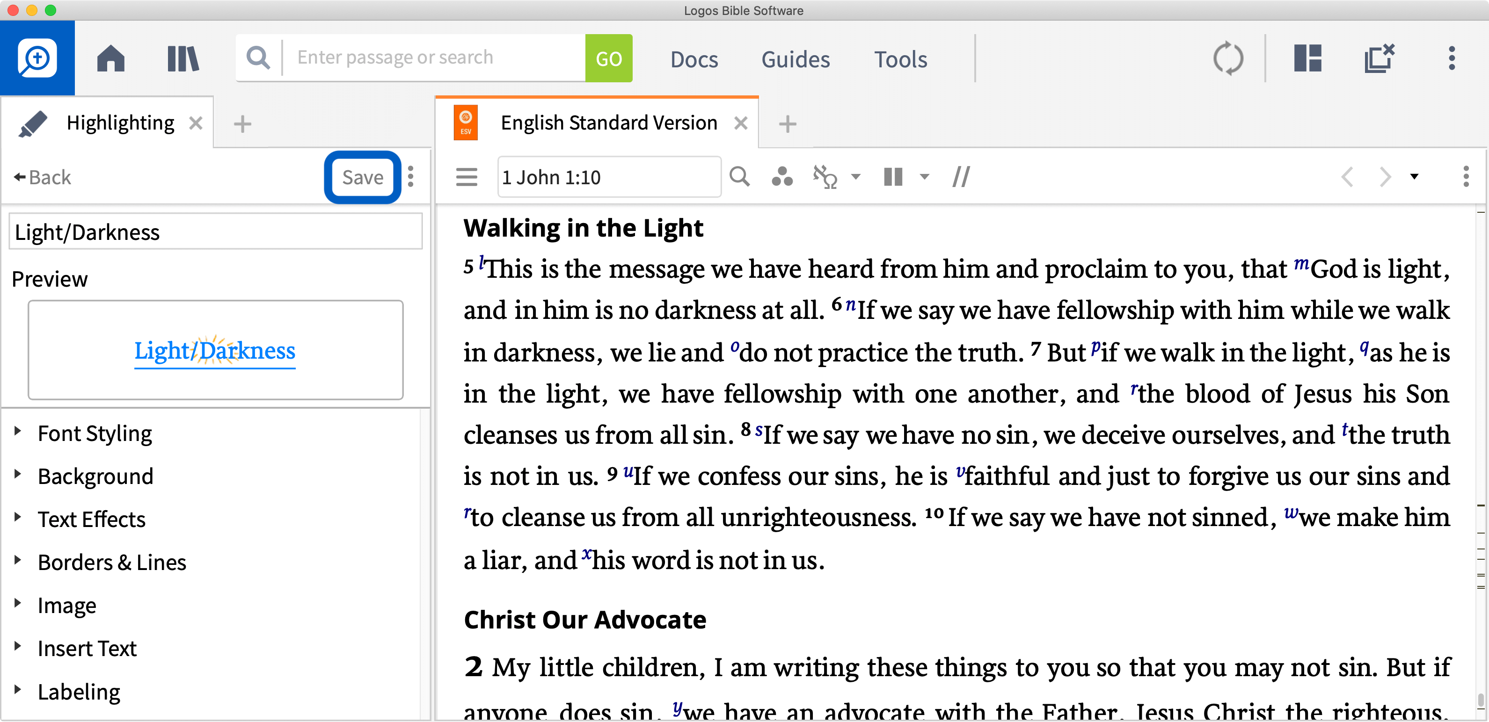Click the interlinear icon
Screen dimensions: 1489x722
[x=825, y=177]
